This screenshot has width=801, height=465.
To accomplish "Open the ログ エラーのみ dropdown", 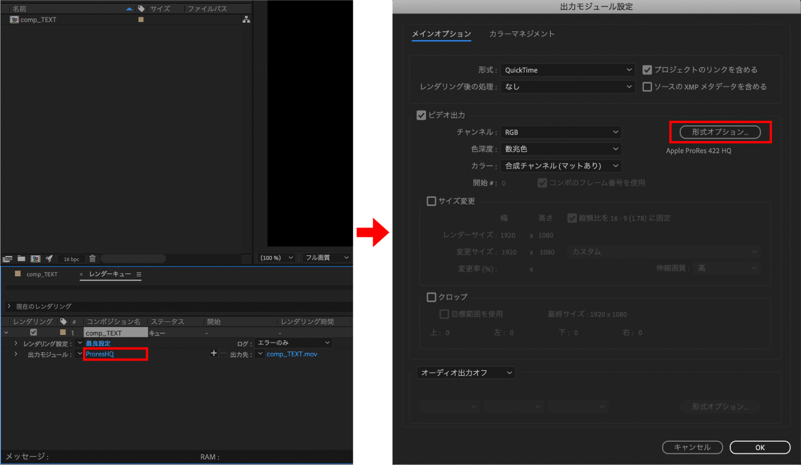I will (x=293, y=343).
